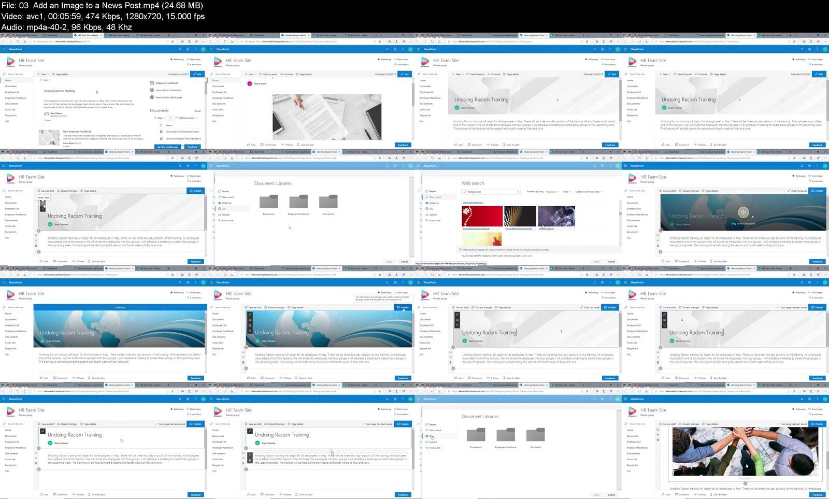Click the Get the mobile app button

pyautogui.click(x=167, y=147)
